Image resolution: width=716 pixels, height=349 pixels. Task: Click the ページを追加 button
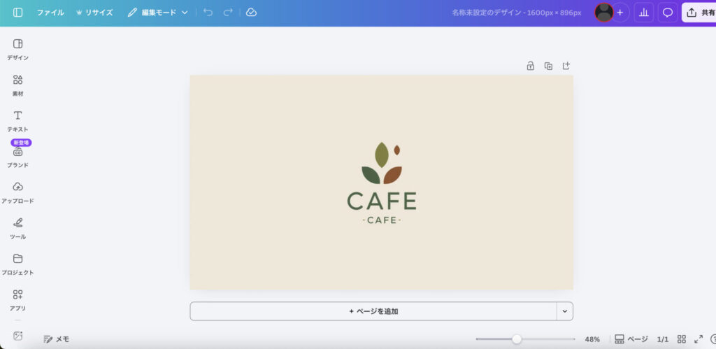pyautogui.click(x=373, y=311)
